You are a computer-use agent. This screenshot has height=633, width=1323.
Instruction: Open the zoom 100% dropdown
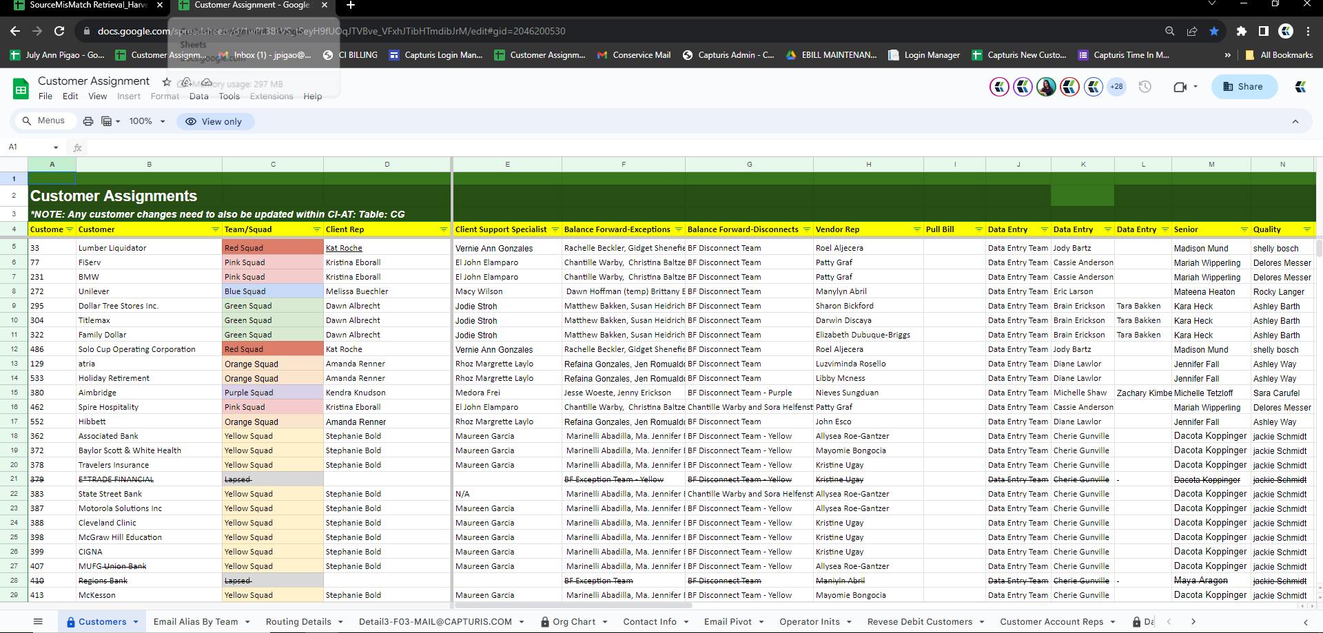pyautogui.click(x=147, y=121)
